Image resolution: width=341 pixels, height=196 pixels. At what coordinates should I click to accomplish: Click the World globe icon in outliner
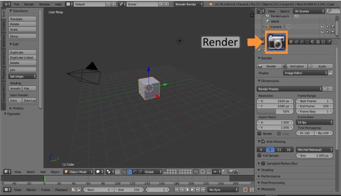click(268, 21)
